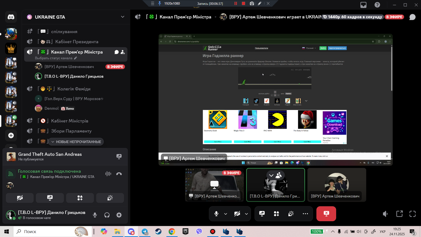421x237 pixels.
Task: Edit channel status with pencil icon
Action: [75, 58]
